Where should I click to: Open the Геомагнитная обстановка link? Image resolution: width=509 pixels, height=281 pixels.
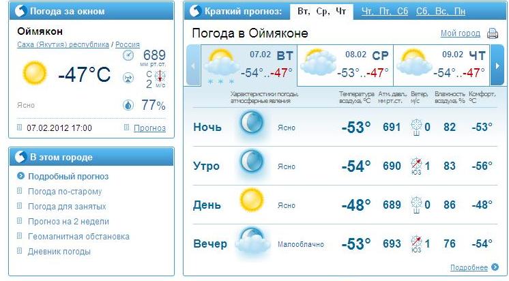(78, 237)
